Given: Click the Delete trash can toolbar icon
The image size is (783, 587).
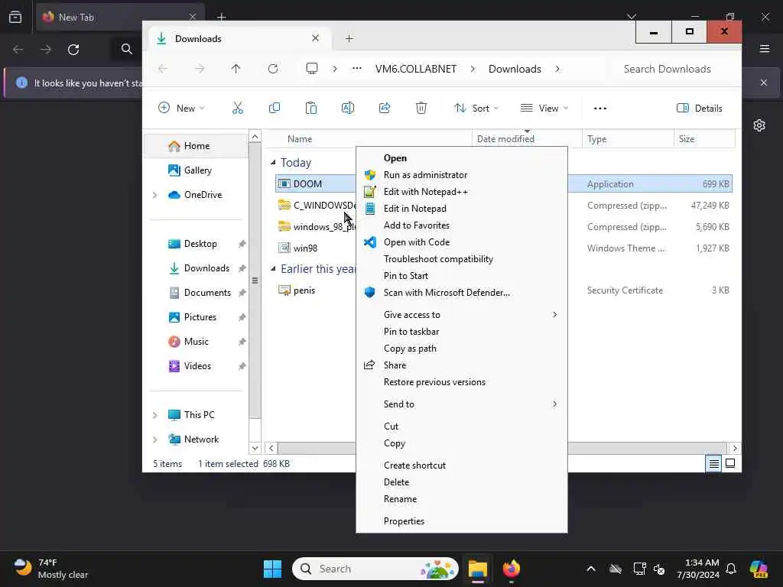Looking at the screenshot, I should [x=421, y=108].
